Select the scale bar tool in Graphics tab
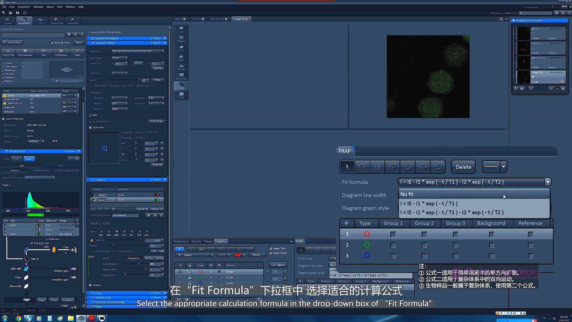 [x=201, y=249]
